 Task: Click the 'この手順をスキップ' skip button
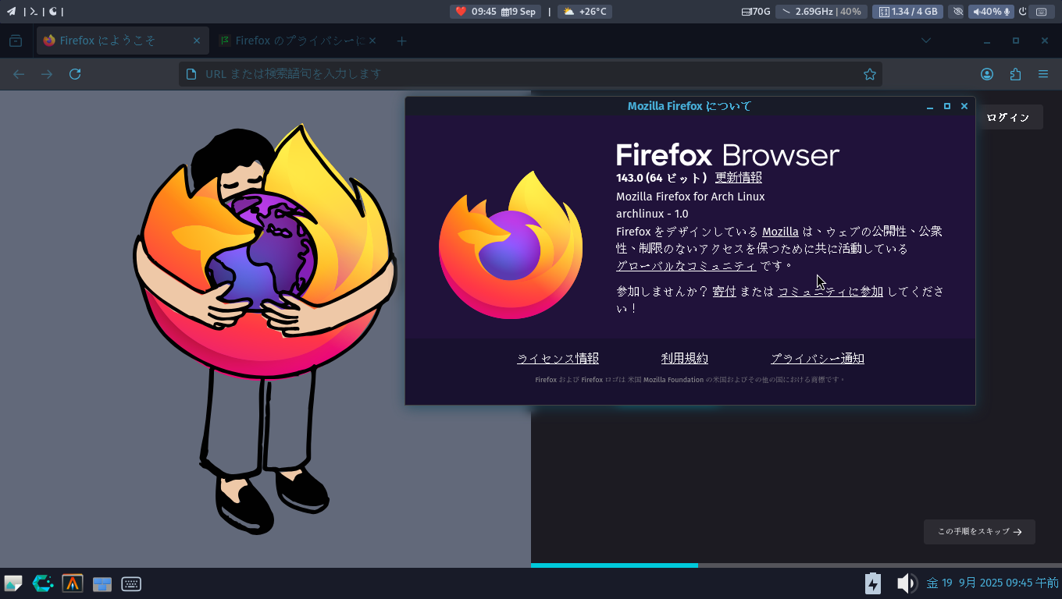[979, 532]
